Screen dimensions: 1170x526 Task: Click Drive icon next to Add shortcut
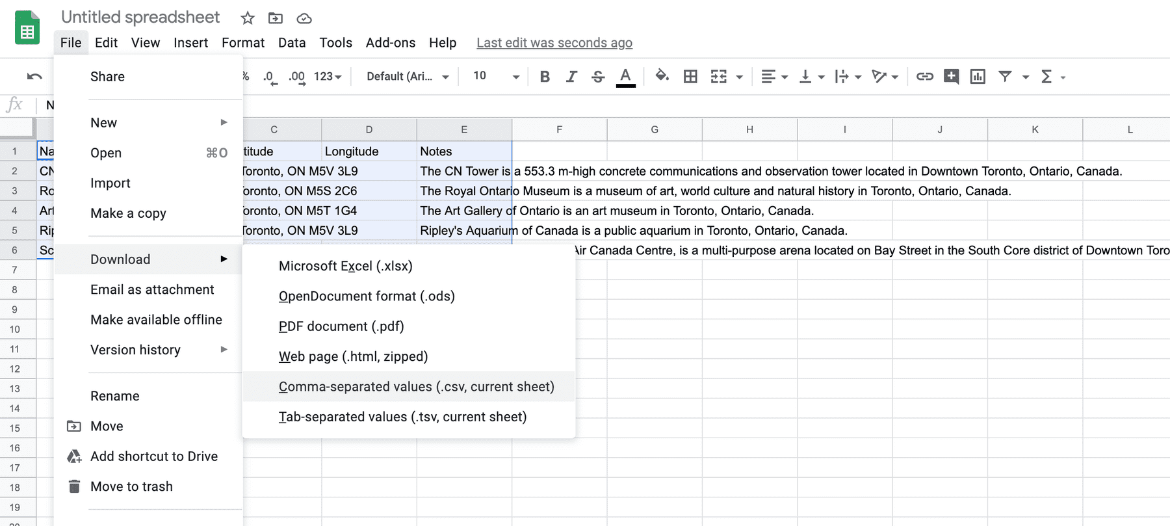click(x=74, y=456)
